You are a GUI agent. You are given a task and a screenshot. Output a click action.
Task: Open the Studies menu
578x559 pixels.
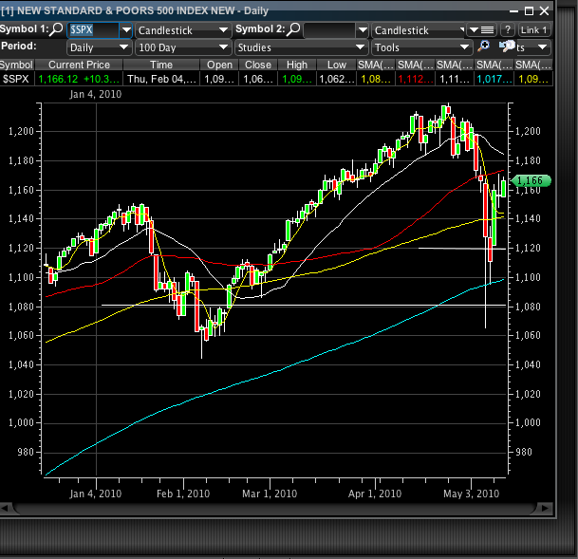pos(301,47)
